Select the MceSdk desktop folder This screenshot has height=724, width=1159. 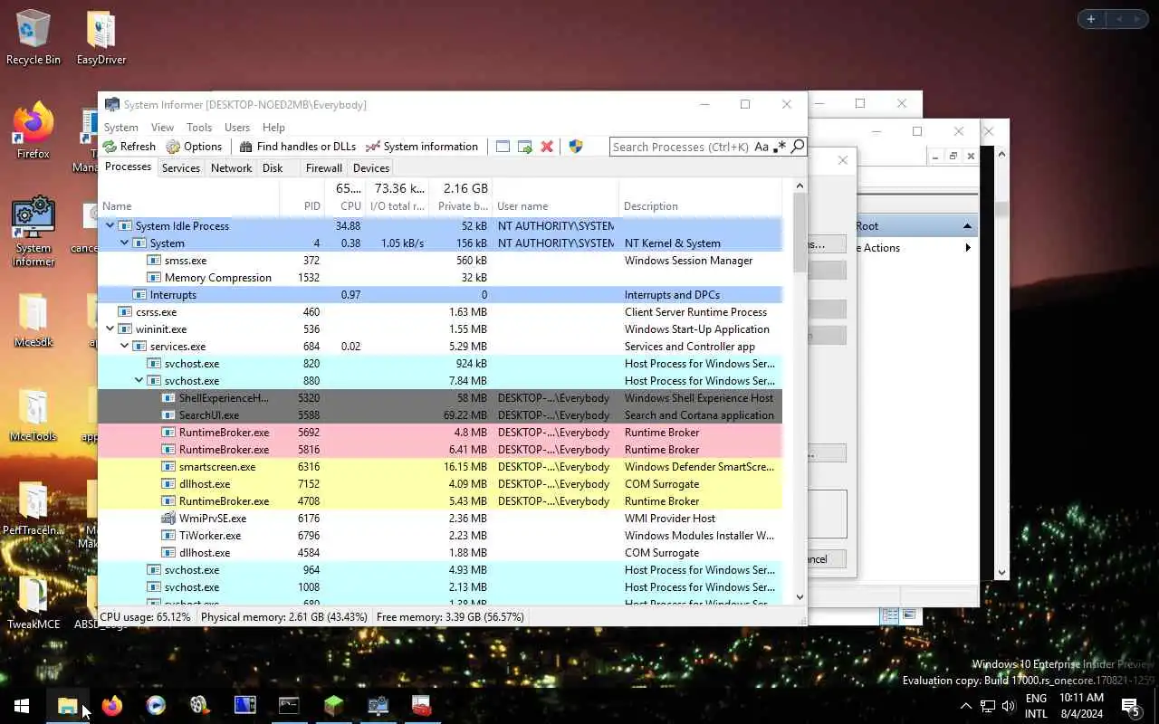(x=34, y=320)
